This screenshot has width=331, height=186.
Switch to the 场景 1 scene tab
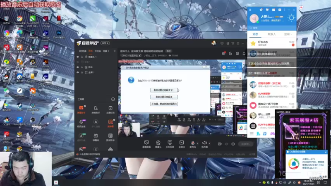click(106, 51)
